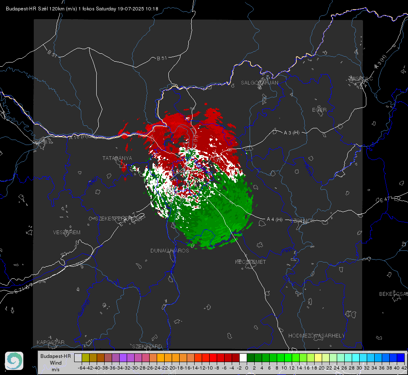Click the A 4 (H) road label
Image resolution: width=408 pixels, height=375 pixels.
pos(275,220)
